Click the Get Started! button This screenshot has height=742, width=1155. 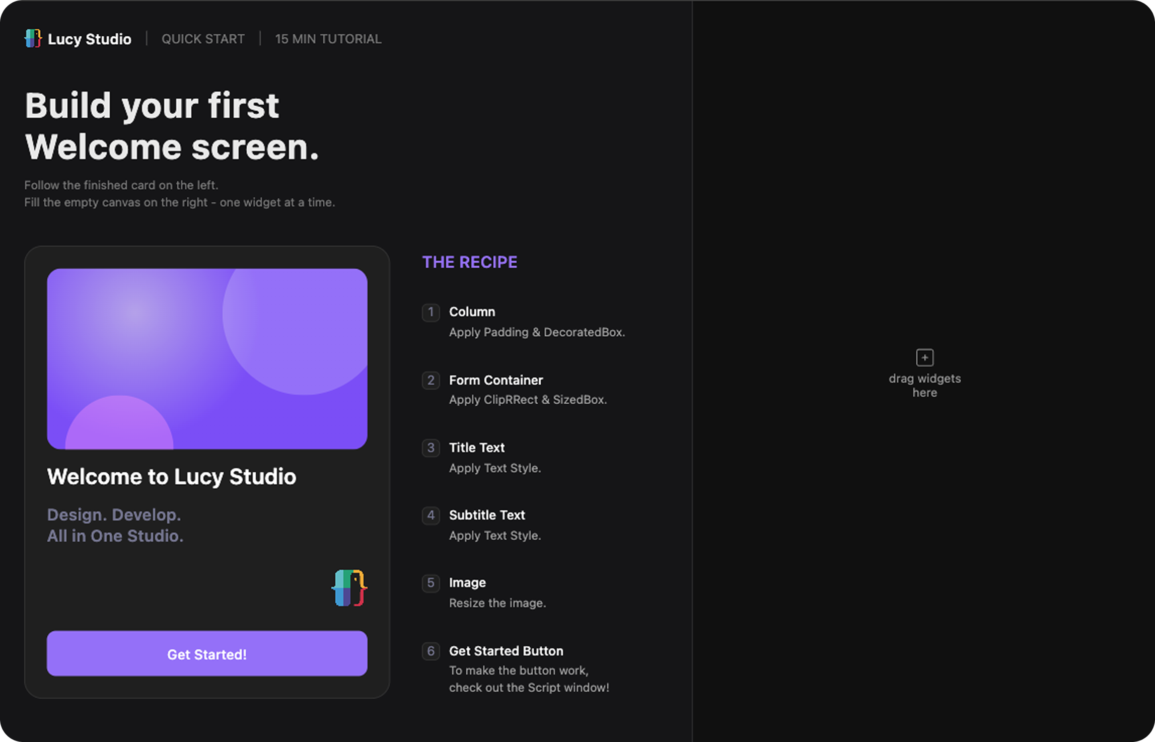(x=207, y=653)
